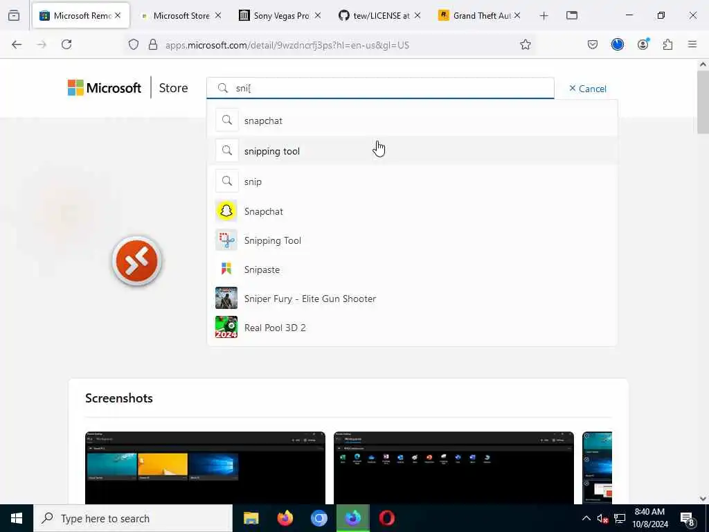Click the Microsoft logo
Screen dimensions: 709x532
tap(105, 88)
